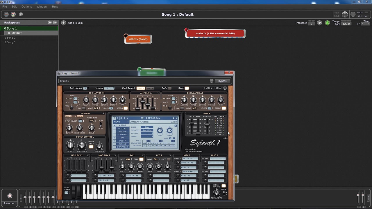Go to the next preset arrow

click(176, 118)
